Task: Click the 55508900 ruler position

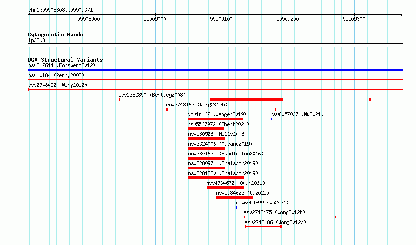Action: click(x=89, y=19)
